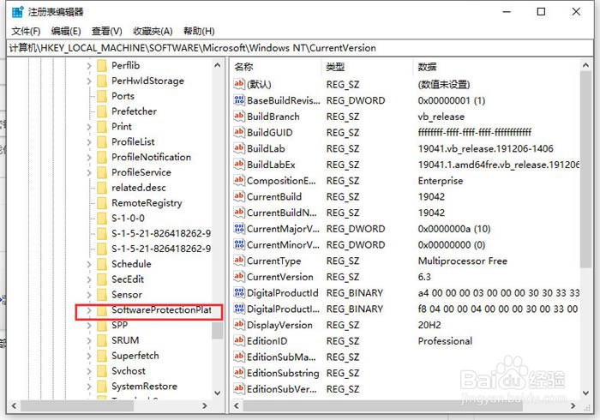Click the registry path address bar
This screenshot has width=600, height=420.
pos(300,48)
